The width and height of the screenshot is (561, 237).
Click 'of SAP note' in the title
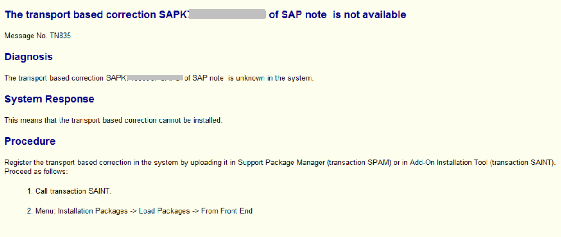pos(297,14)
